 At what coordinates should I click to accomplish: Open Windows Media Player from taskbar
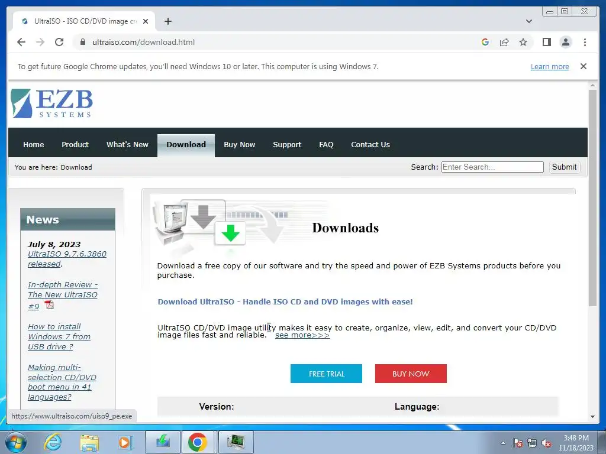click(x=124, y=442)
